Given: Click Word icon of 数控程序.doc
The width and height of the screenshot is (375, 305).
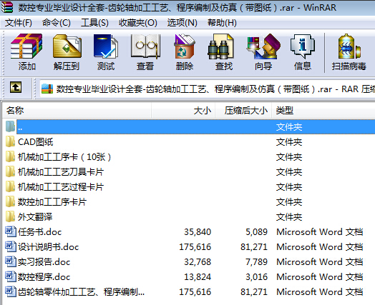Looking at the screenshot, I should pos(11,277).
